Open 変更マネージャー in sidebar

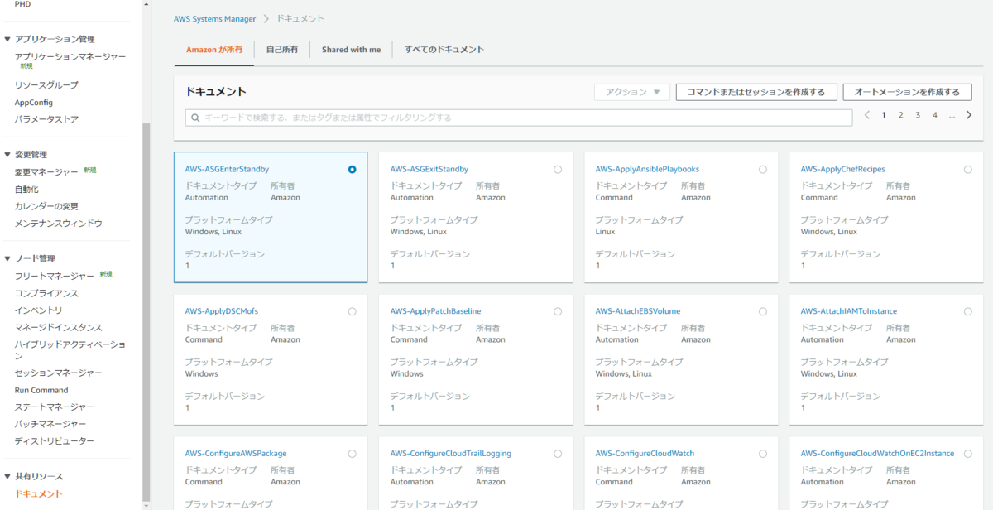46,172
